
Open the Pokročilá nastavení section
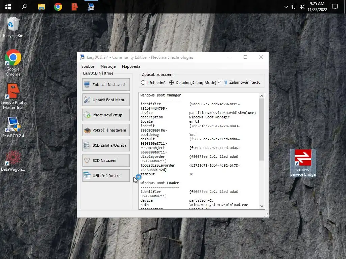106,130
